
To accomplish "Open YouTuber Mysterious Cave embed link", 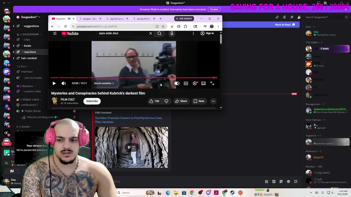I will (129, 120).
